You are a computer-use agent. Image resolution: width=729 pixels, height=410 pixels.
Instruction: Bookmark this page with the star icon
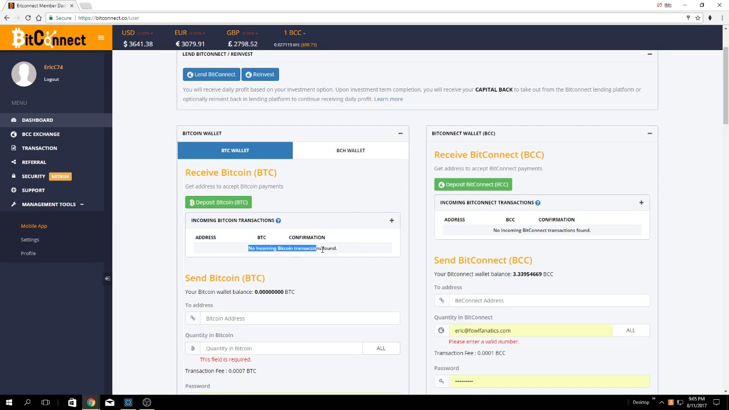(x=698, y=18)
